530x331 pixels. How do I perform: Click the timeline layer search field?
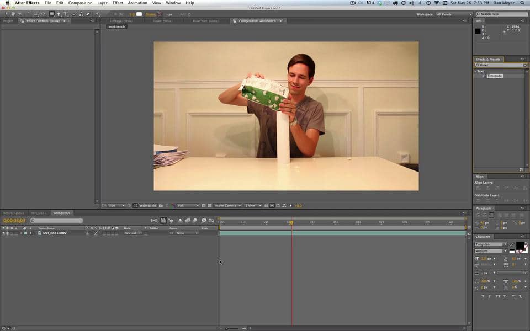56,221
